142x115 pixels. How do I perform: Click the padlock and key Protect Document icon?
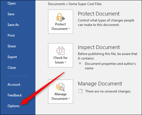60,17
